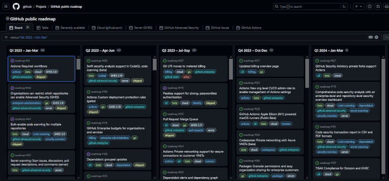389x181 pixels.
Task: Click status icon on Apple Silicon runners card
Action: (x=241, y=109)
